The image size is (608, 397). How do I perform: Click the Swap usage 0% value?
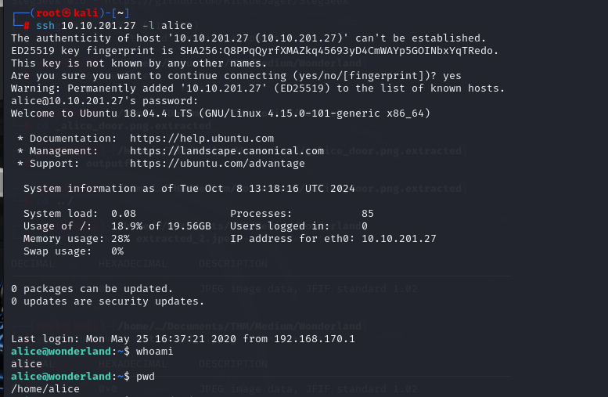117,251
